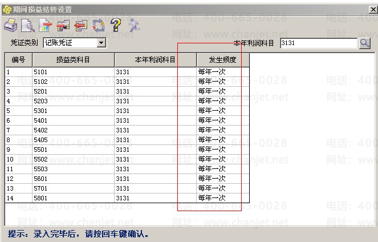Select the 5801 account cell
The image size is (378, 242).
point(73,198)
